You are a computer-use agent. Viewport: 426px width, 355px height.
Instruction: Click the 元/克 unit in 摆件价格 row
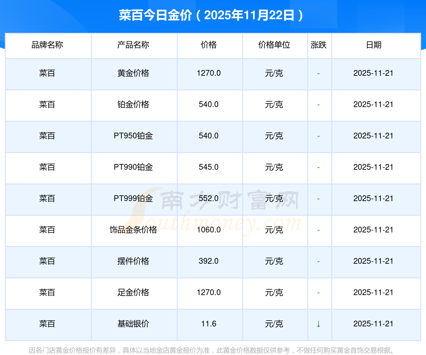coord(274,261)
